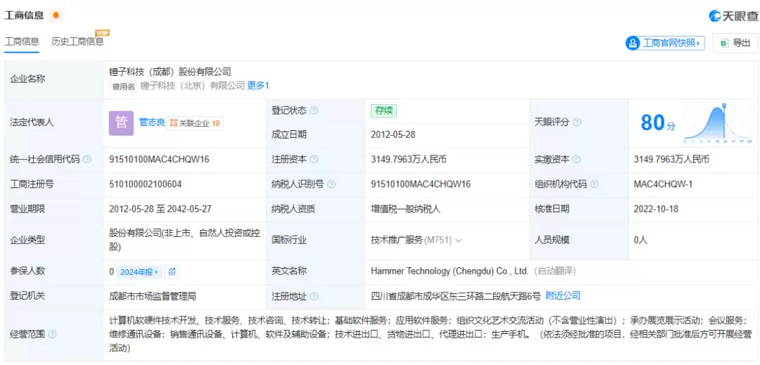Image resolution: width=760 pixels, height=365 pixels.
Task: Click help icon next to 天眼评分
Action: tap(577, 122)
